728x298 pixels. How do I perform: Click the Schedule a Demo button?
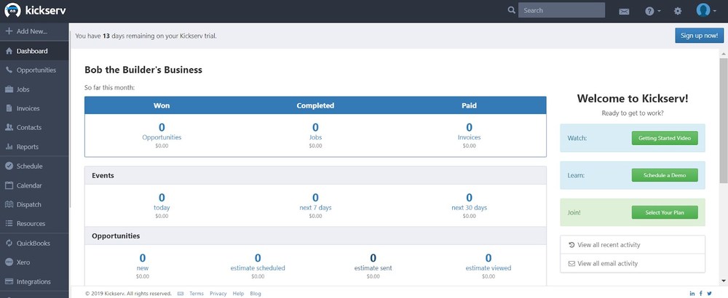tap(664, 175)
